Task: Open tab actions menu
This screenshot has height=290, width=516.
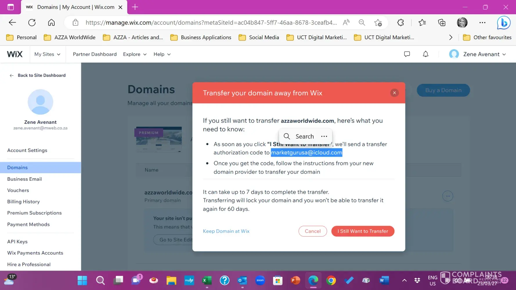Action: click(10, 7)
